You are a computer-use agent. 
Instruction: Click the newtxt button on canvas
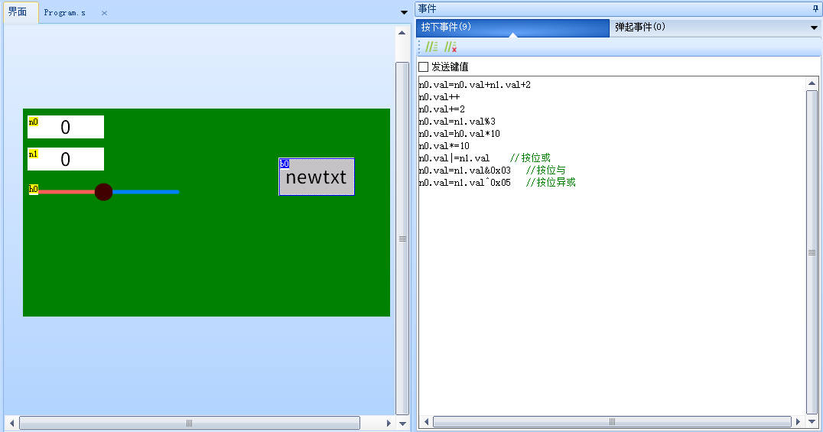pyautogui.click(x=317, y=179)
